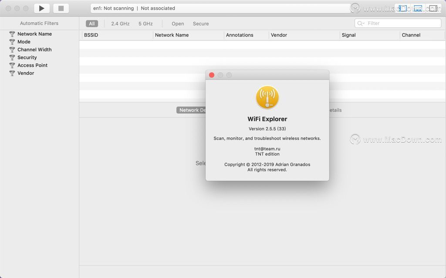
Task: Switch to the Network Details tab
Action: [x=191, y=110]
